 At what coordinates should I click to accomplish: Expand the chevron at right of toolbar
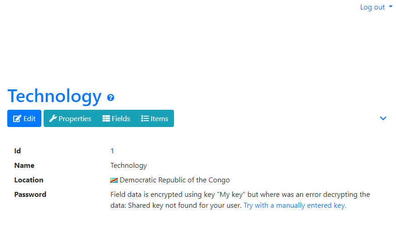pos(383,118)
